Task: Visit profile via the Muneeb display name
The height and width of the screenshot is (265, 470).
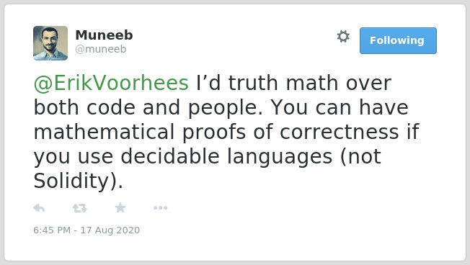Action: coord(104,35)
